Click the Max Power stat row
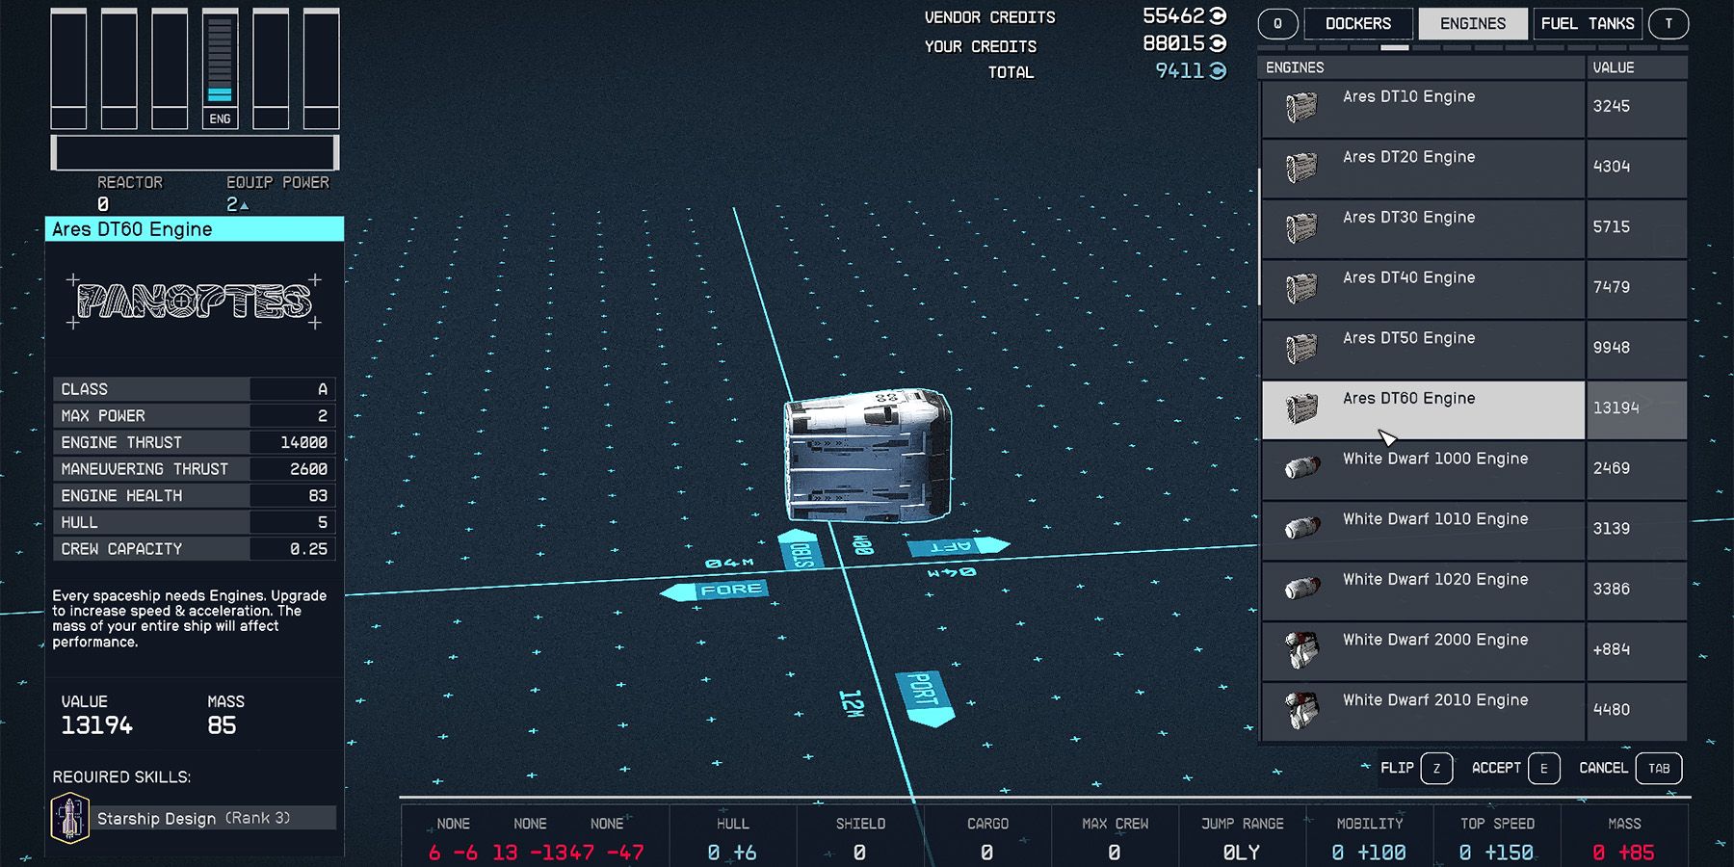Screen dimensions: 1734x867 194,416
